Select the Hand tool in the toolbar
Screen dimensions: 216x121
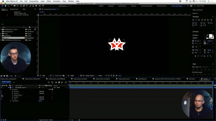(5, 6)
